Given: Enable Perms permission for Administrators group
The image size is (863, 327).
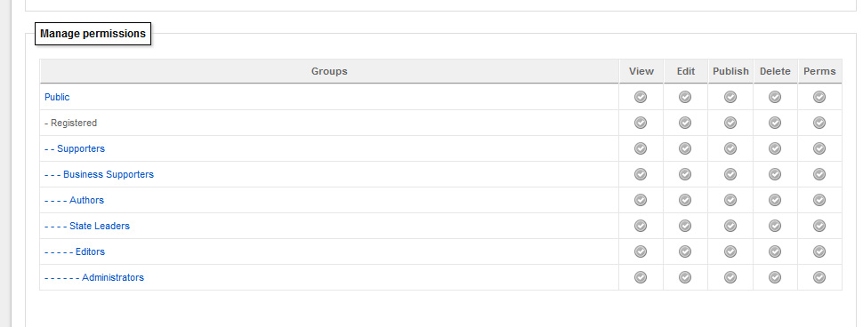Looking at the screenshot, I should [x=819, y=277].
